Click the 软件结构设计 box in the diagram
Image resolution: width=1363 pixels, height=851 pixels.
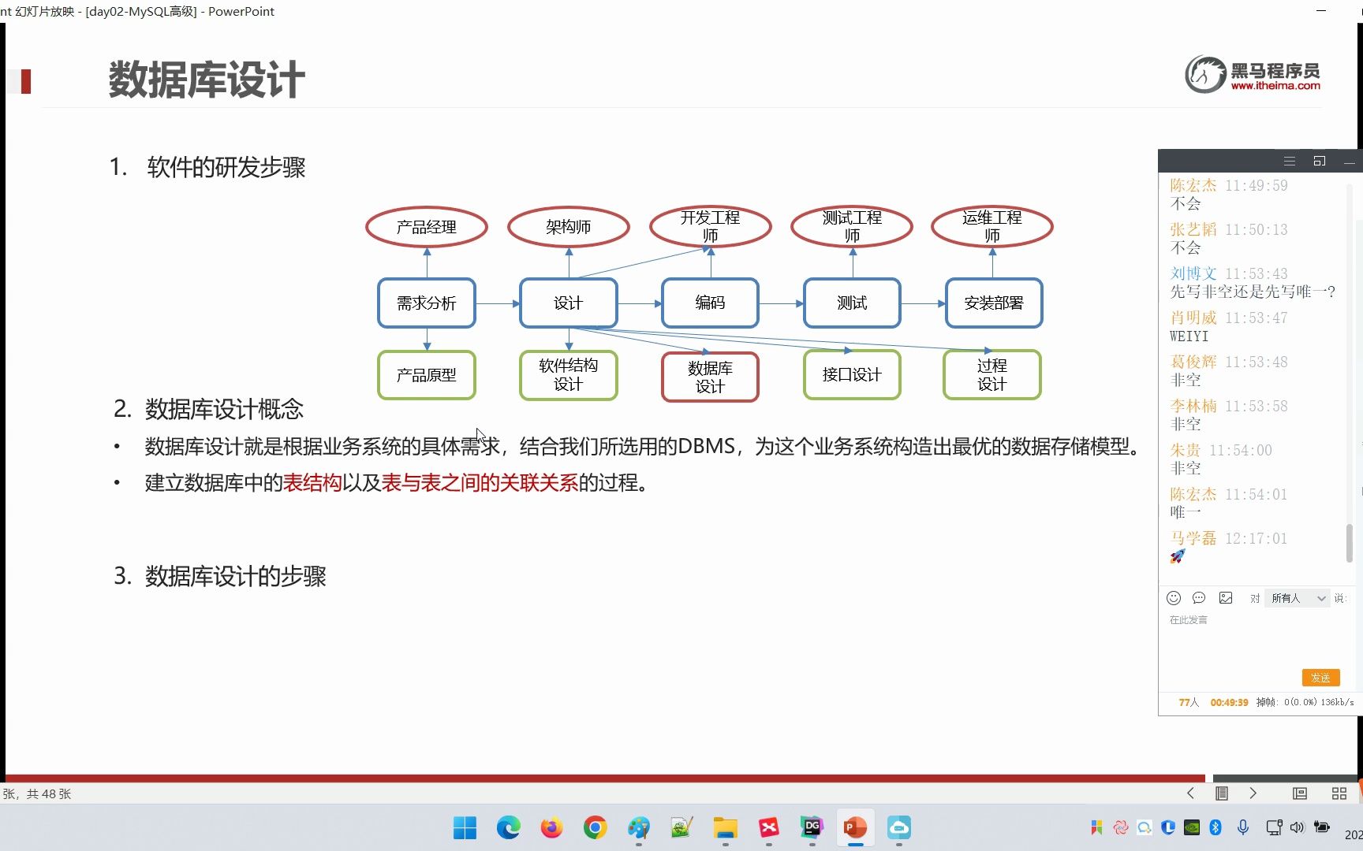569,375
